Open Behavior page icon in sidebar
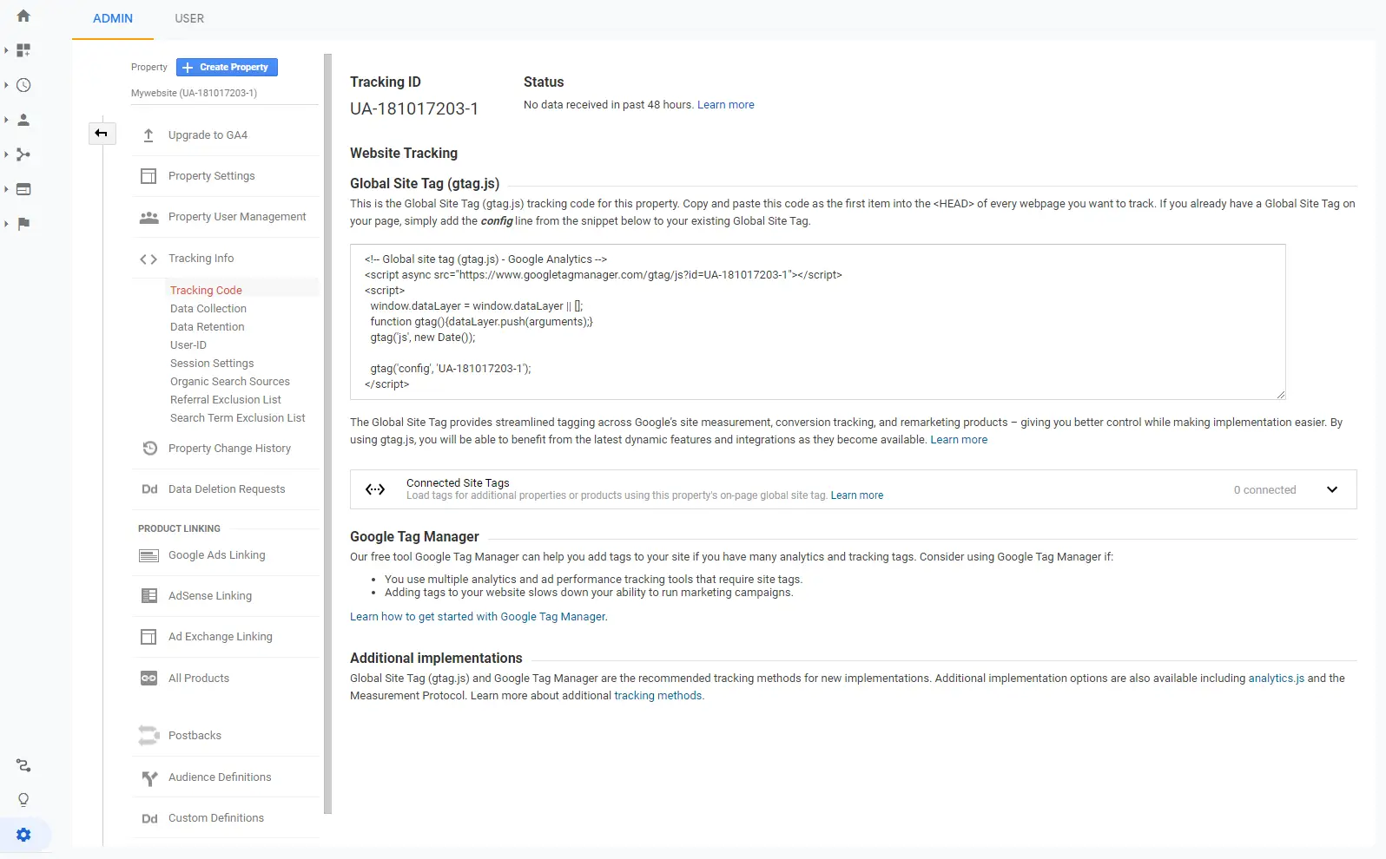 pos(23,189)
